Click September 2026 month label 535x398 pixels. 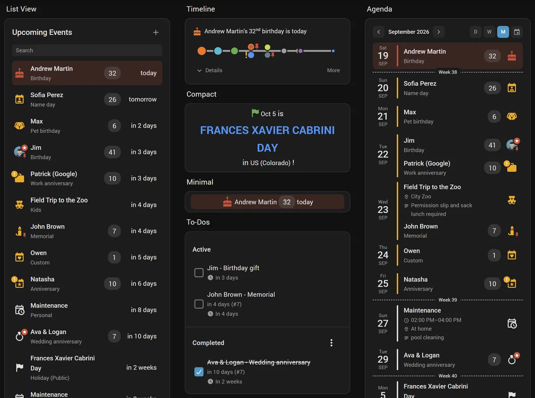point(409,32)
